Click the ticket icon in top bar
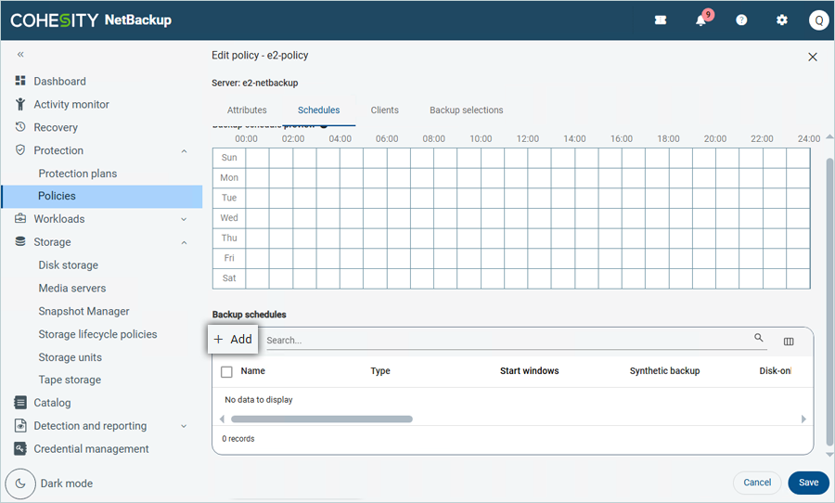Viewport: 835px width, 503px height. coord(661,20)
